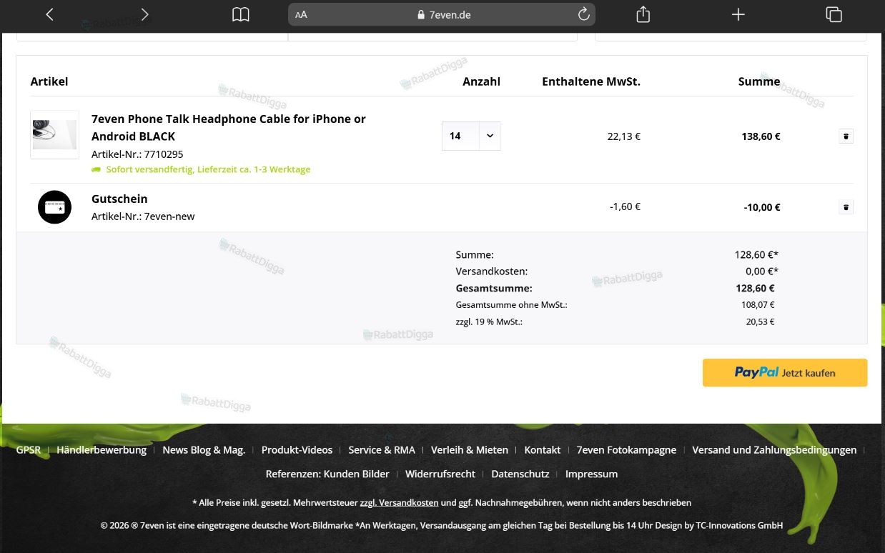Open the quantity dropdown showing 14
Viewport: 885px width, 553px height.
click(x=471, y=136)
